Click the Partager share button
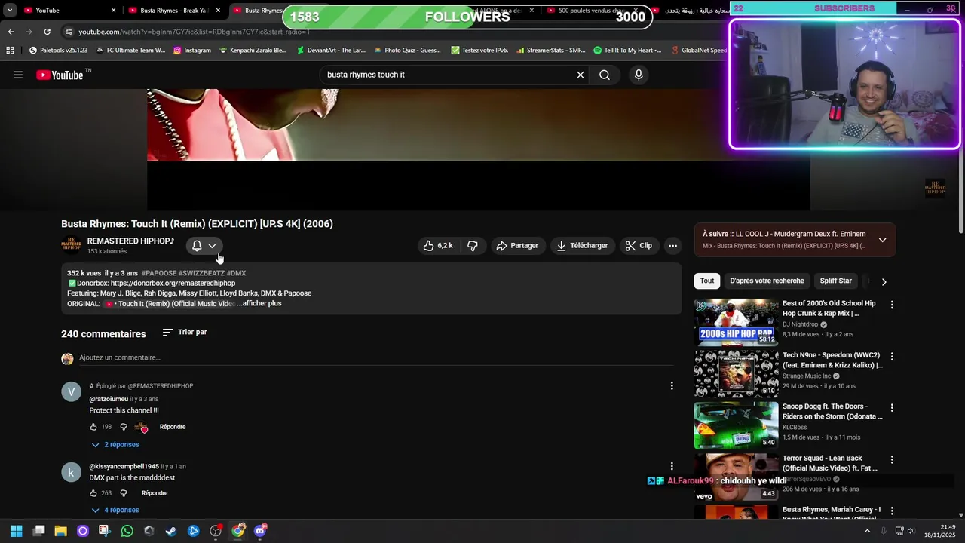The height and width of the screenshot is (543, 965). pos(517,246)
